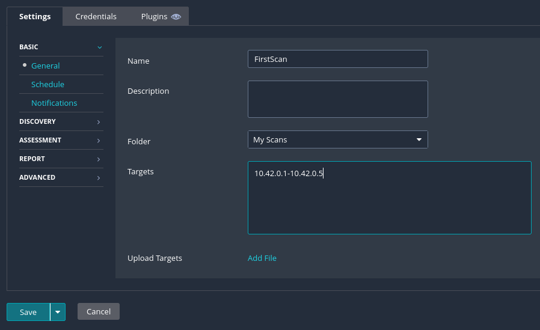Collapse the BASIC section chevron
The width and height of the screenshot is (540, 330).
point(99,47)
